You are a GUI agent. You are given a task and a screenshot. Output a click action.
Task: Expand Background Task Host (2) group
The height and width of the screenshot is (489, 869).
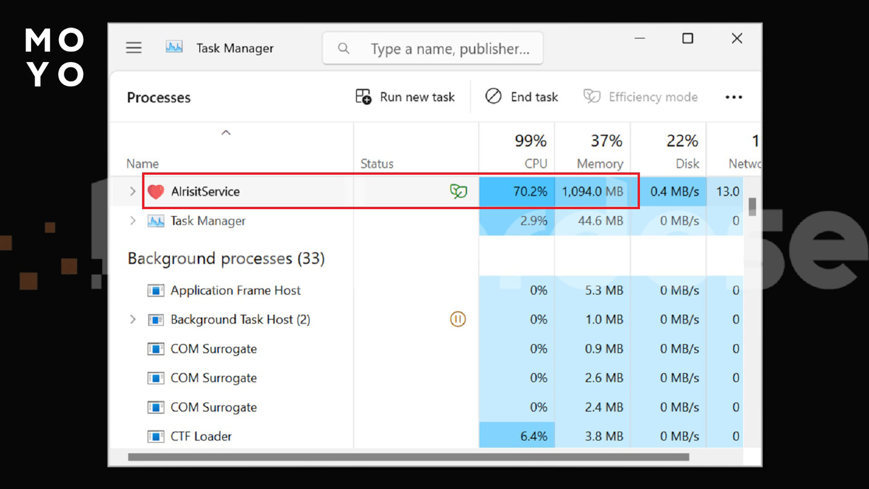(x=133, y=319)
